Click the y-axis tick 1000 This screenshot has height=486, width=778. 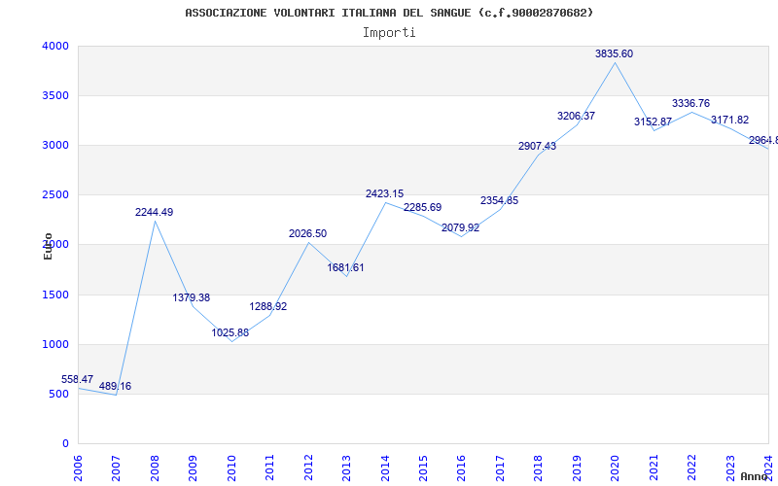[x=55, y=345]
